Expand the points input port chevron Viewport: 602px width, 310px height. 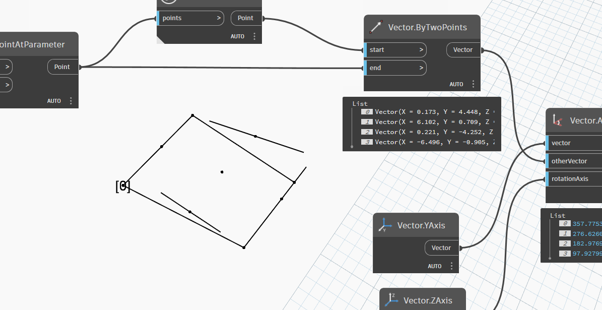pos(219,18)
